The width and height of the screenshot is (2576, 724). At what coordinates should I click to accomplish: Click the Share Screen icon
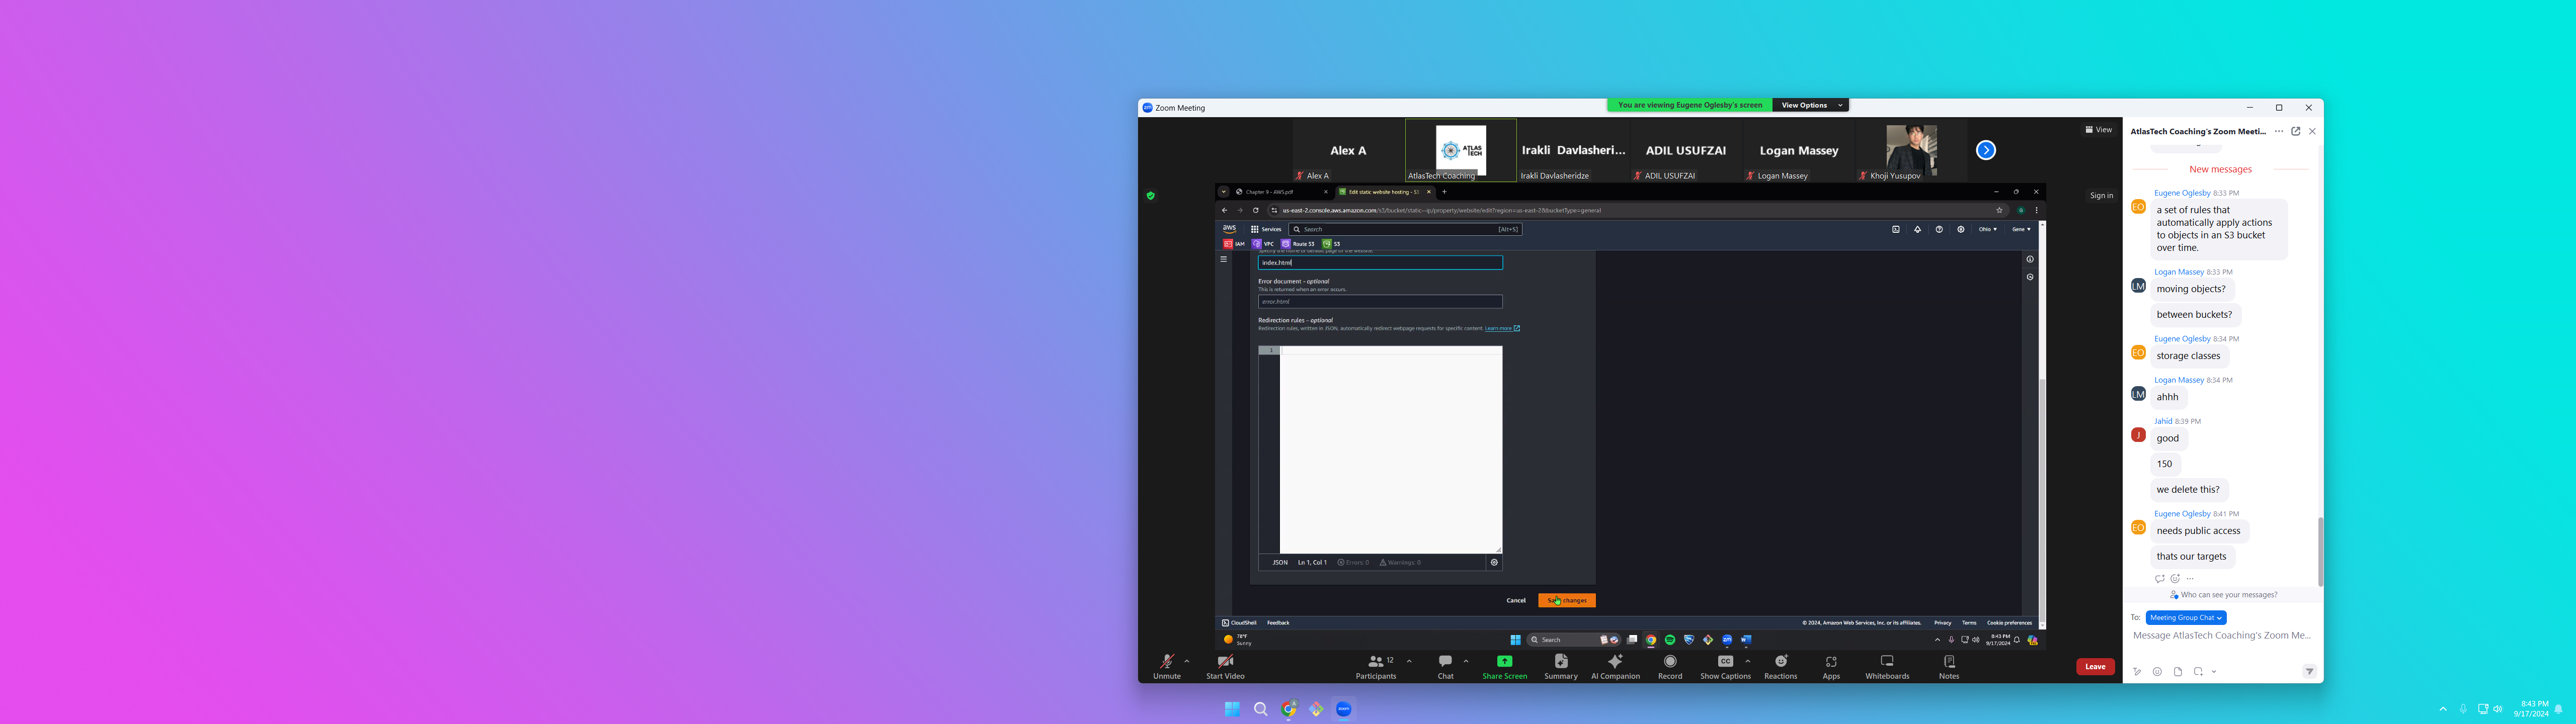coord(1504,662)
